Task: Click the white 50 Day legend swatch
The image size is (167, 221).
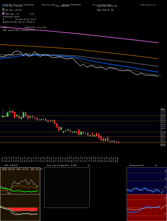Action: coord(3,10)
